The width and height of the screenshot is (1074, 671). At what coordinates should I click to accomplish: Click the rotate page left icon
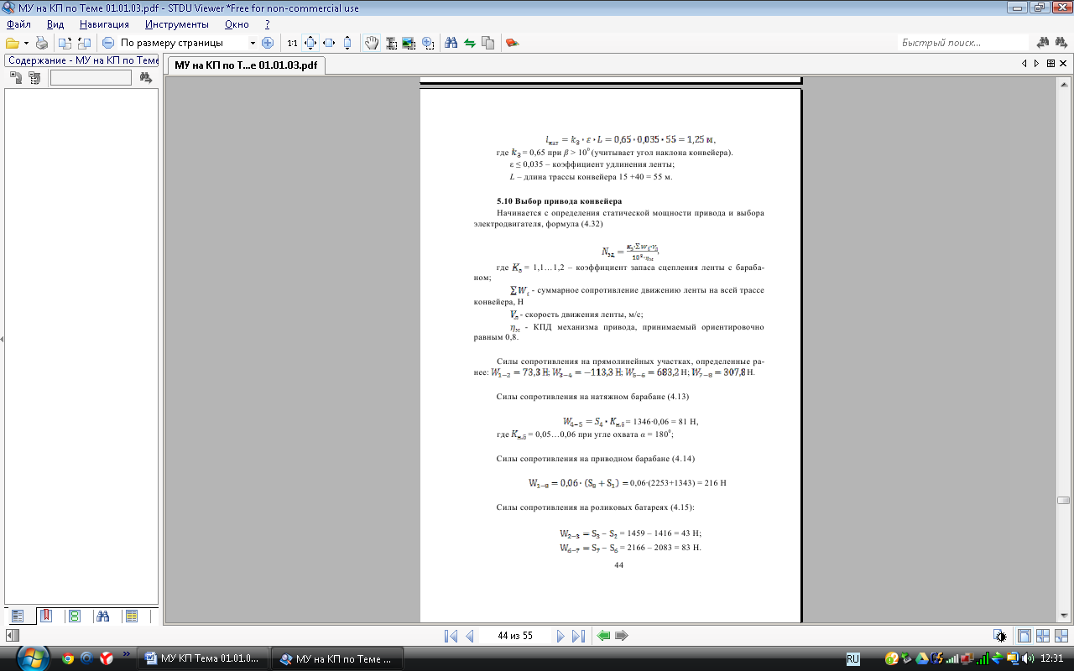coord(65,43)
